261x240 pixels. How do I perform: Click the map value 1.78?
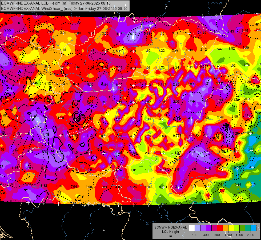coord(247,65)
